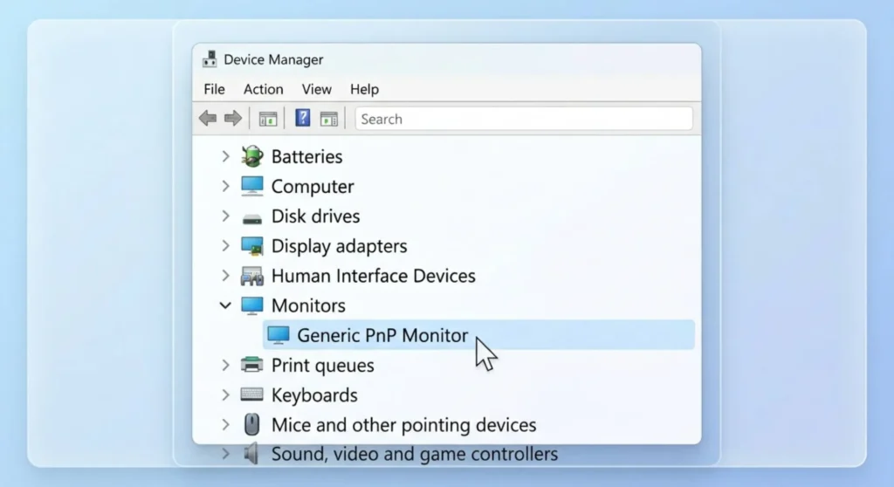Go back with the left arrow button
The image size is (894, 487).
click(x=208, y=119)
